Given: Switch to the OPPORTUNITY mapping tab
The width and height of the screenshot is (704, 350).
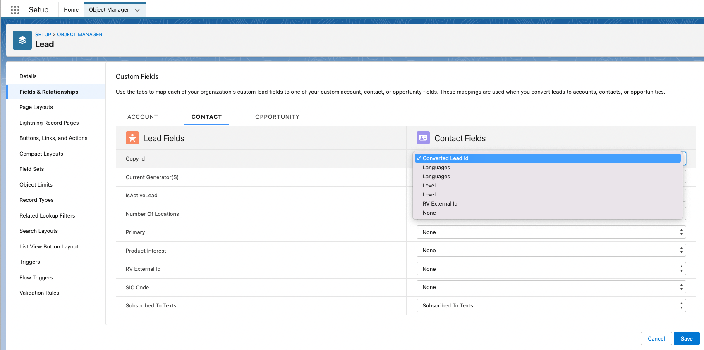Looking at the screenshot, I should pos(278,117).
